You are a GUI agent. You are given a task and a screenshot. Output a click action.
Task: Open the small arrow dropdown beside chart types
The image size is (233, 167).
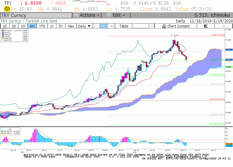pyautogui.click(x=111, y=26)
